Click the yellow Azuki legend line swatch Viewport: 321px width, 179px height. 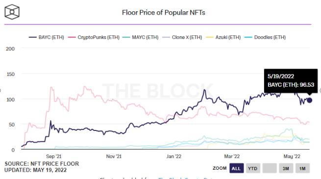click(x=210, y=37)
